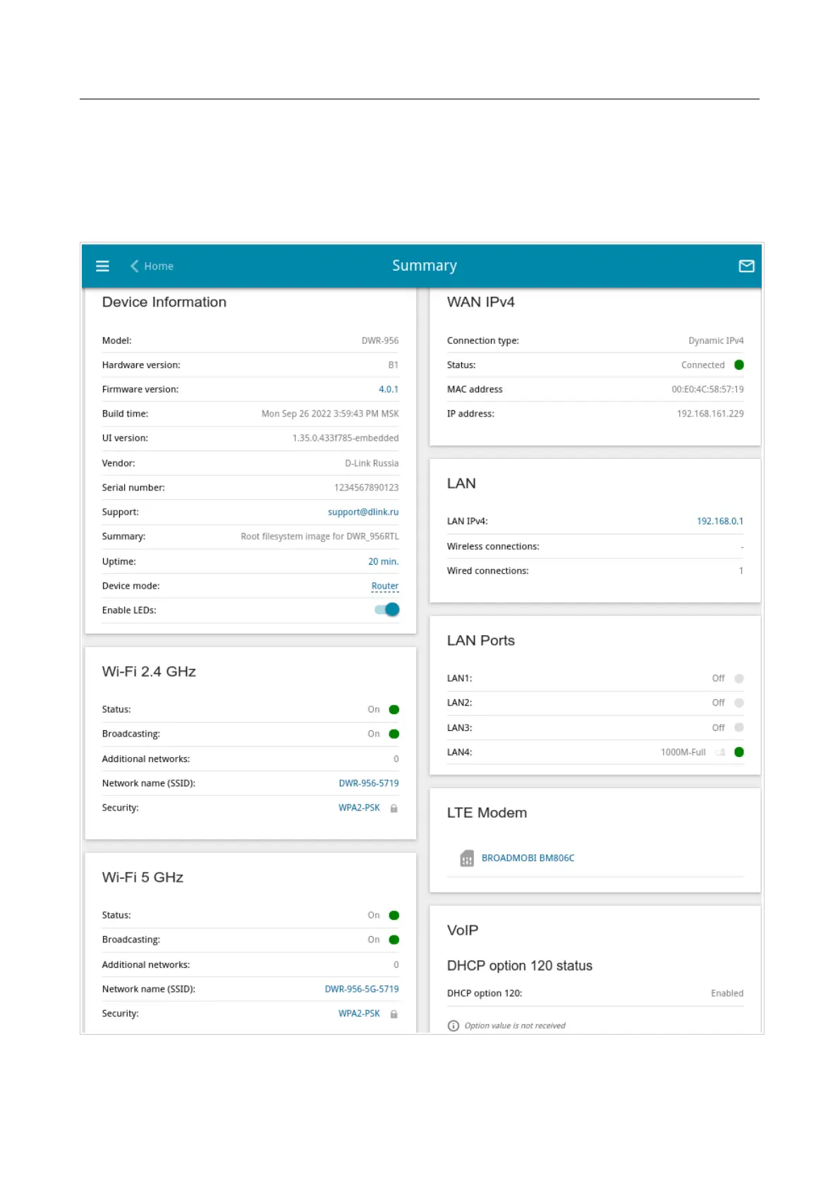This screenshot has width=840, height=1187.
Task: Change the Device mode Router setting
Action: (384, 586)
